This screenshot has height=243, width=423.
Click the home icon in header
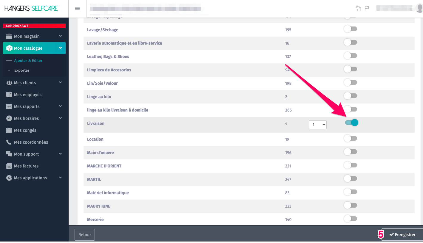coord(358,8)
